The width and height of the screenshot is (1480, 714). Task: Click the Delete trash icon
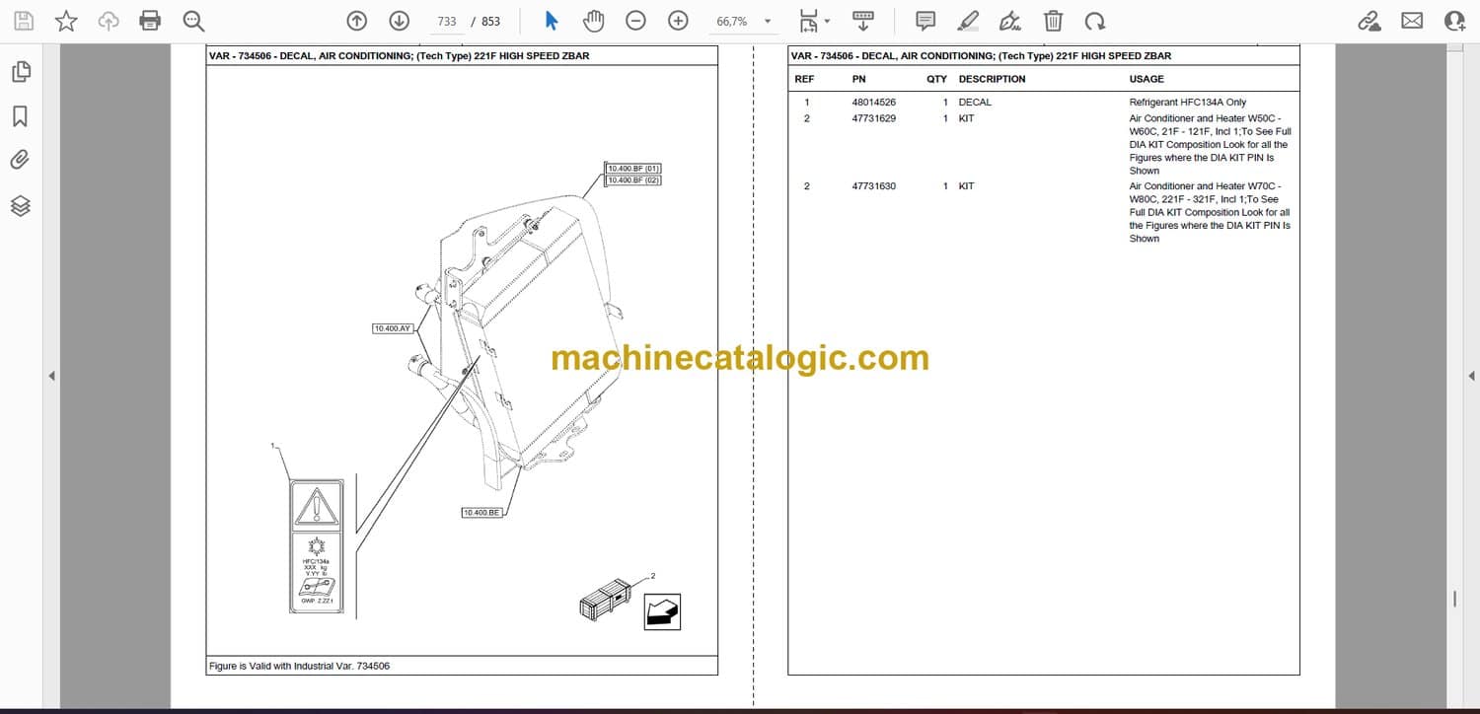point(1054,21)
